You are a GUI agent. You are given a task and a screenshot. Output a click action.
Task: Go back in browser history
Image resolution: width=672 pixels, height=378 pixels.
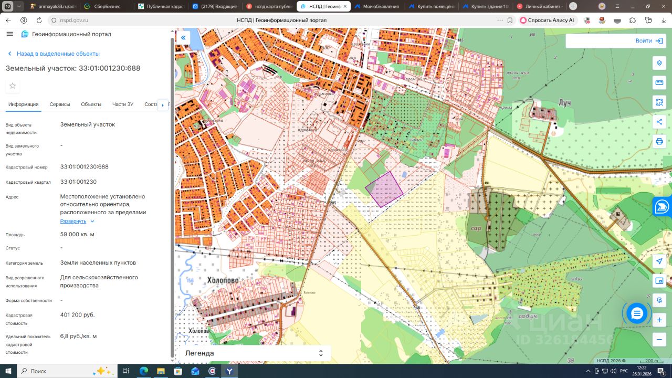(8, 20)
